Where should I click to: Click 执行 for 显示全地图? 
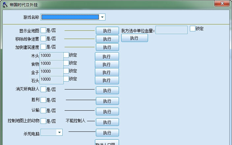(x=107, y=30)
